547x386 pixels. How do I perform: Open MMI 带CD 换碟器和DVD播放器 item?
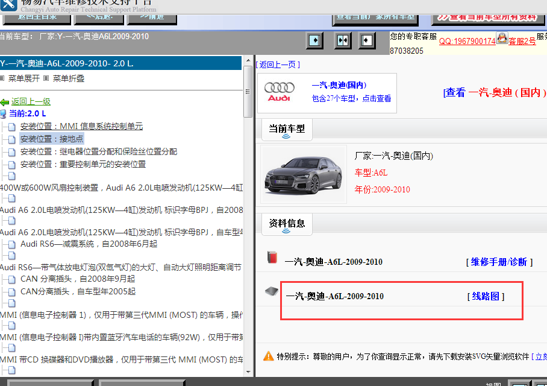tap(121, 360)
